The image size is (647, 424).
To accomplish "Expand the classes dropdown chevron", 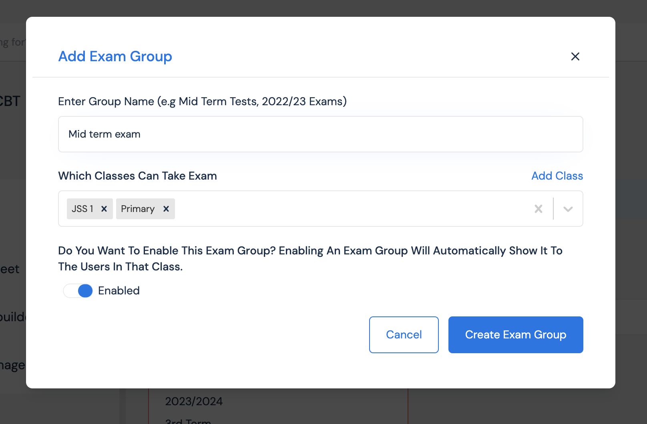I will [568, 209].
